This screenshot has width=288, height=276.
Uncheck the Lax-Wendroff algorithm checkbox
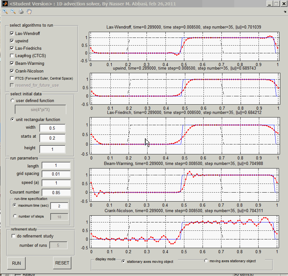point(12,33)
